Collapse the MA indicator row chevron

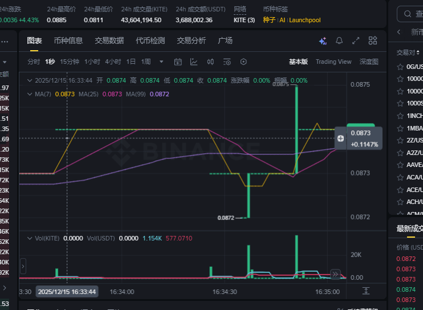point(30,94)
